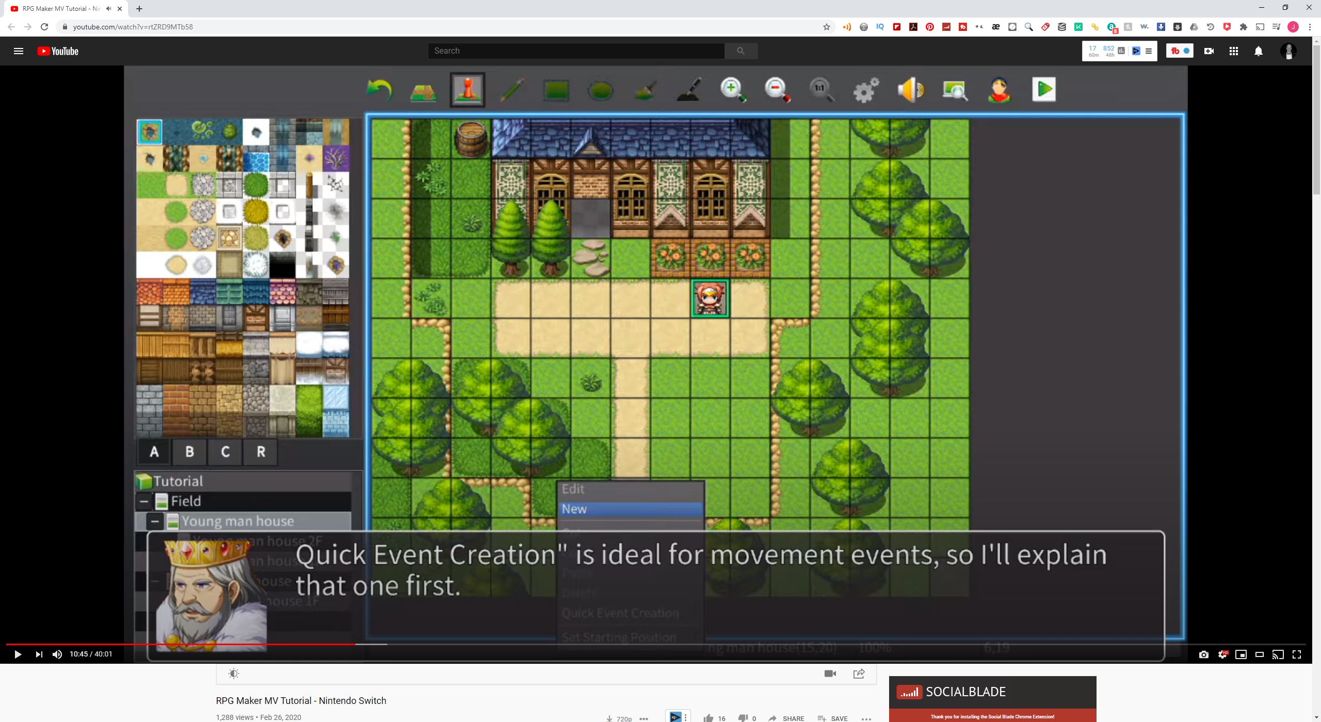1321x722 pixels.
Task: Open the player settings gear
Action: pos(1222,654)
